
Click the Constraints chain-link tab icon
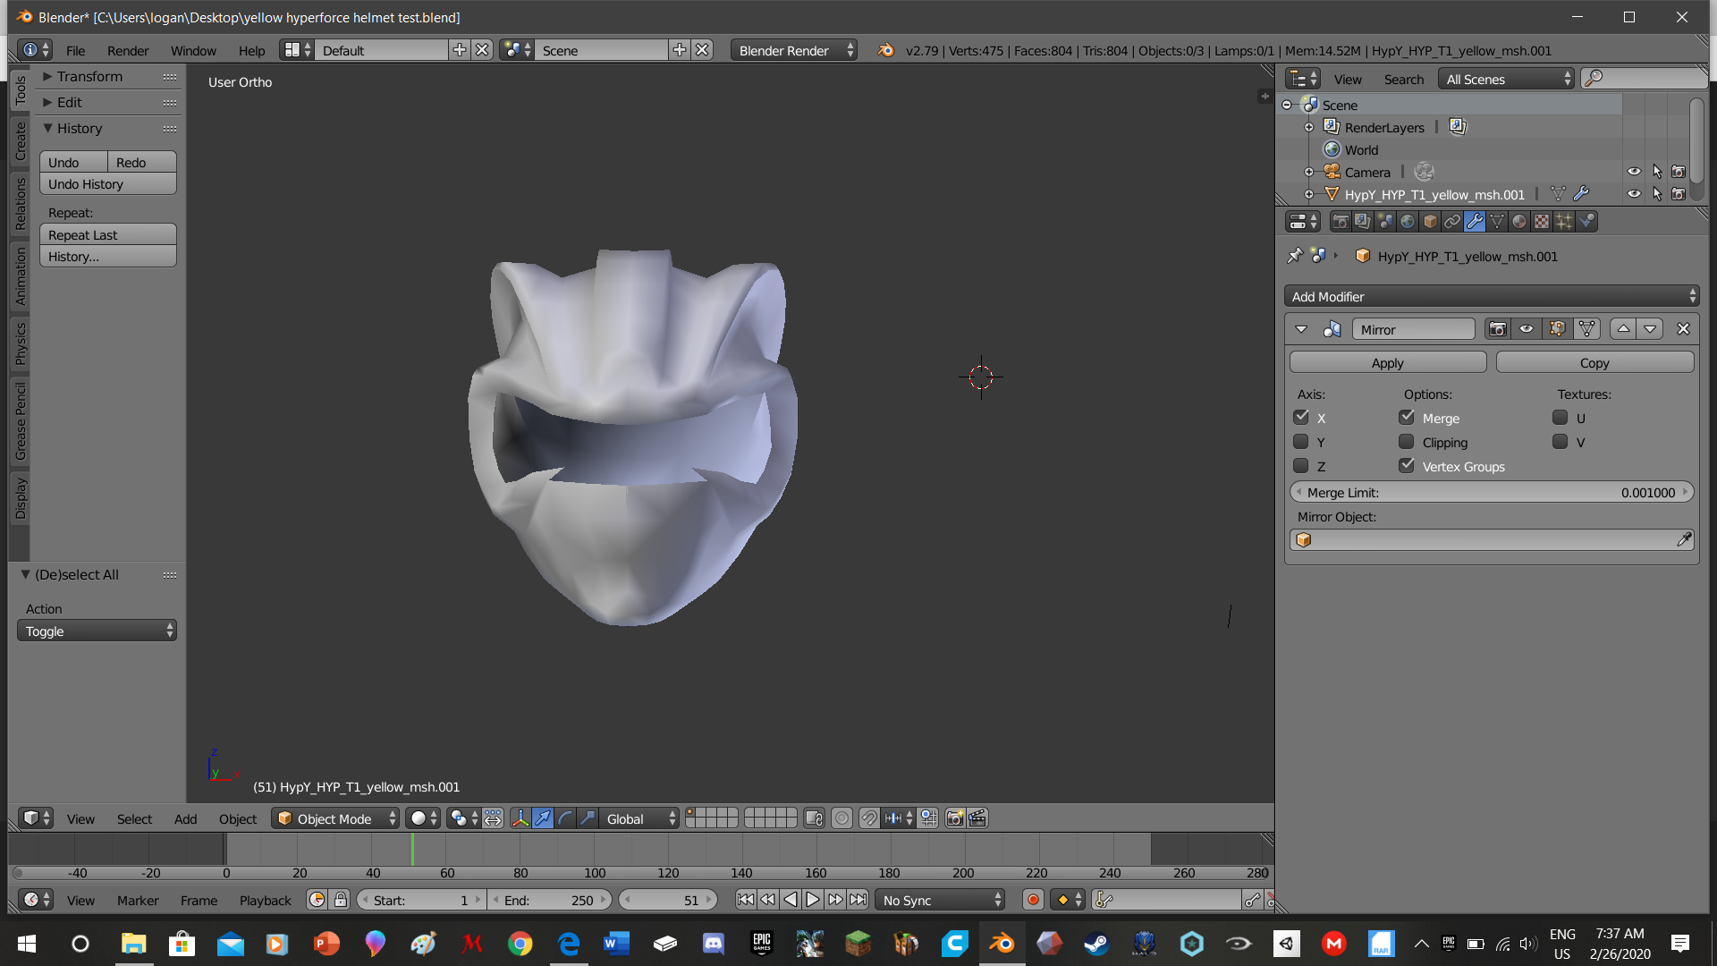point(1452,222)
